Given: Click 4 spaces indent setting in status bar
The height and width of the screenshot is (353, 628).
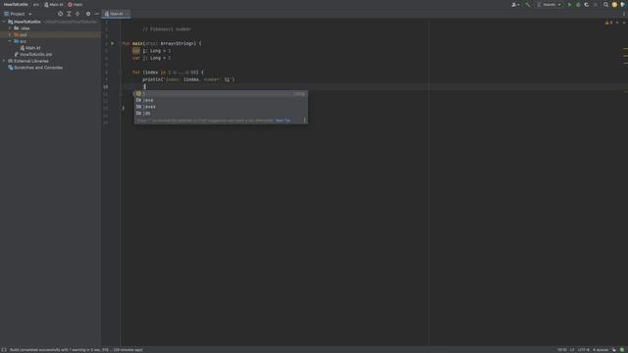Looking at the screenshot, I should [x=600, y=350].
